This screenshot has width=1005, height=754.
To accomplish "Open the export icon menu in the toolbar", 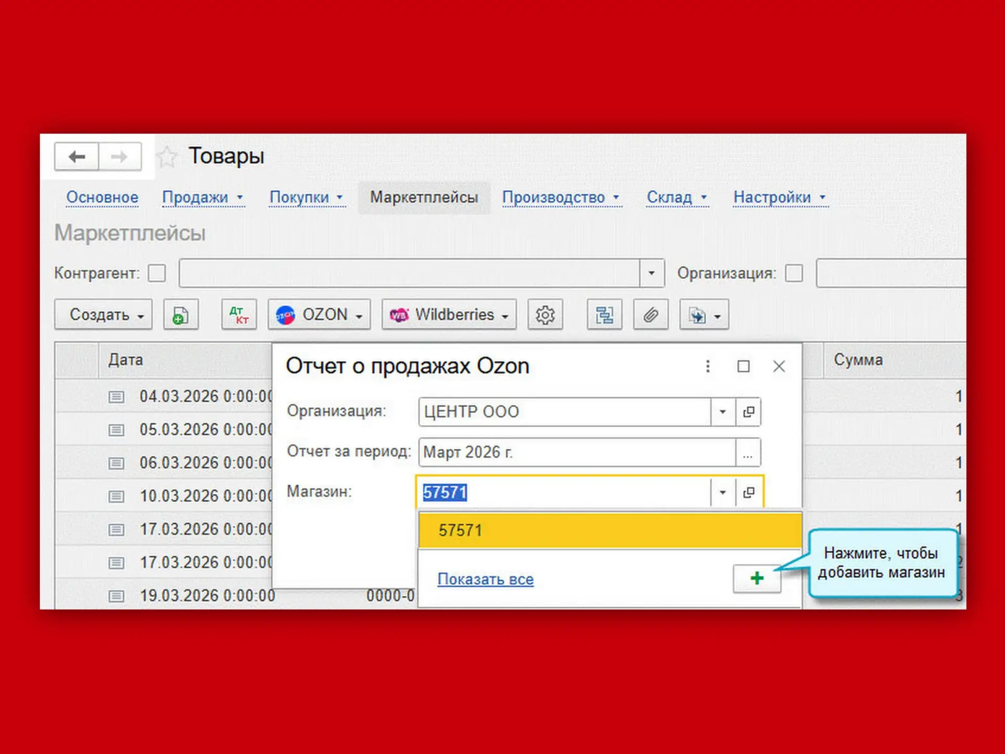I will 704,315.
